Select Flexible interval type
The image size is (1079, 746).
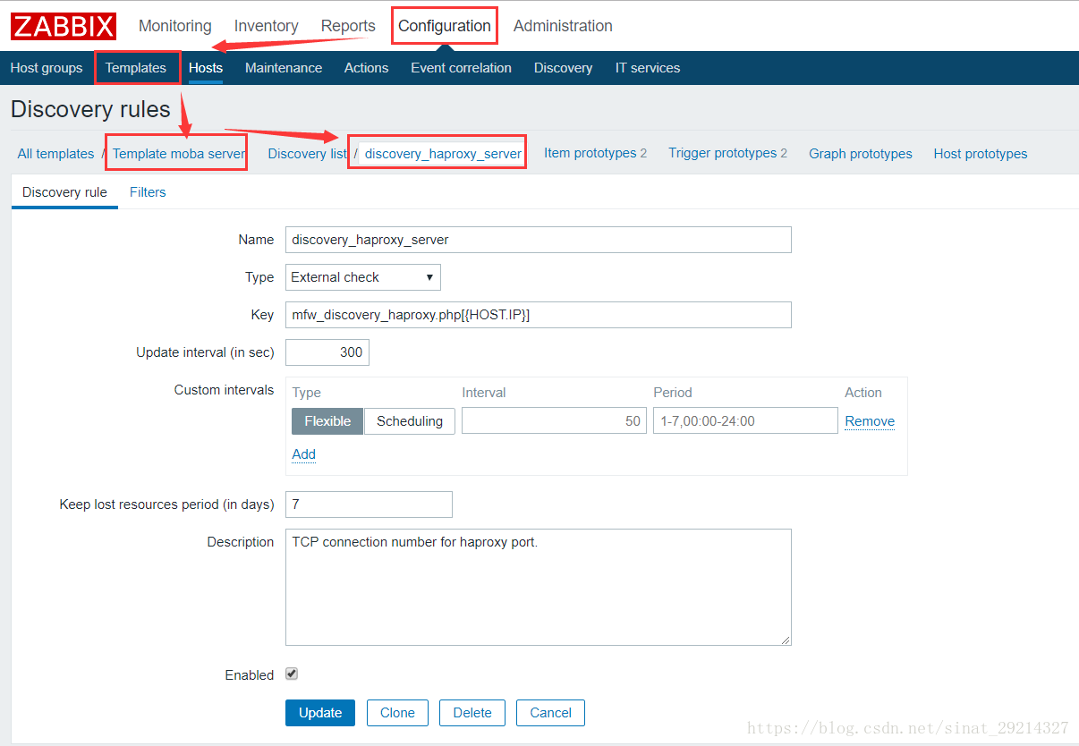click(x=327, y=421)
